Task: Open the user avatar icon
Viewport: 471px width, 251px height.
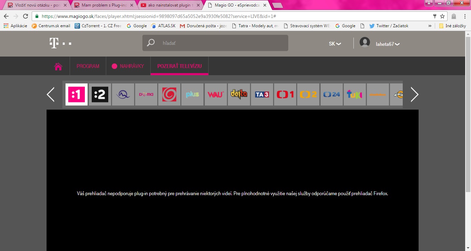Action: (x=365, y=42)
